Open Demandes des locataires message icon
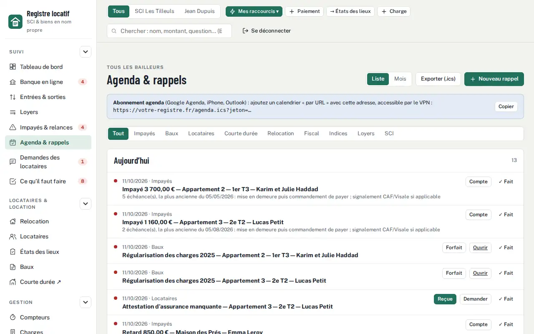Image resolution: width=534 pixels, height=334 pixels. coord(13,162)
